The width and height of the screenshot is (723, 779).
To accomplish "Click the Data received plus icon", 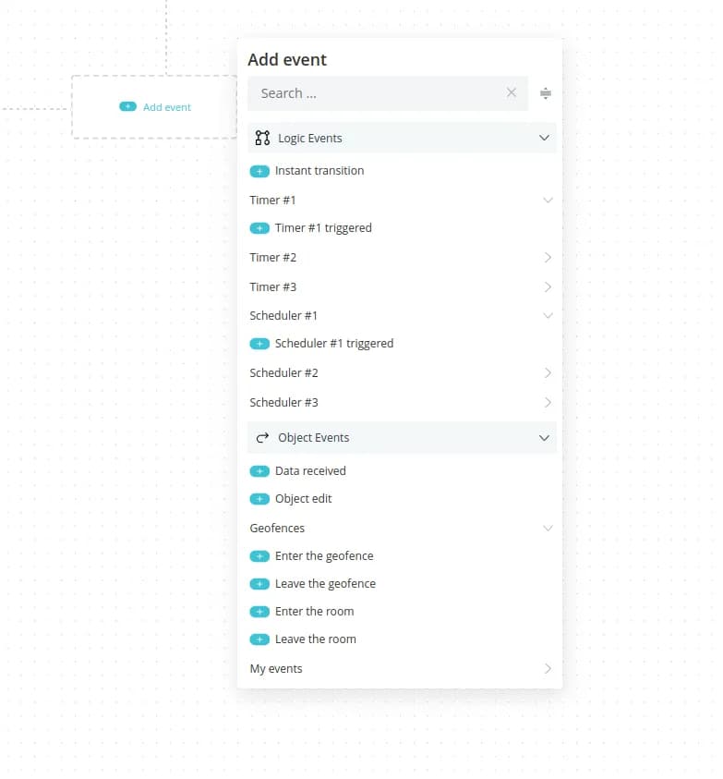I will 259,471.
